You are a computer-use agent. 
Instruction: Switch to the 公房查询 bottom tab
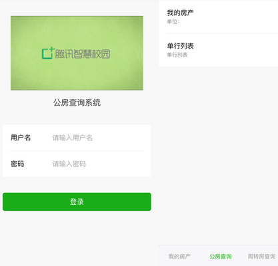coord(221,257)
